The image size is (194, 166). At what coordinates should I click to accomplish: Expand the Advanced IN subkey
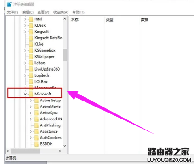(x=31, y=119)
